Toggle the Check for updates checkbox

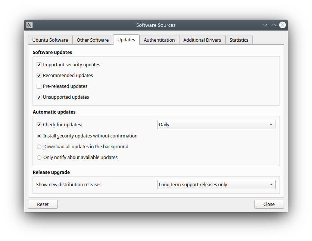[39, 125]
